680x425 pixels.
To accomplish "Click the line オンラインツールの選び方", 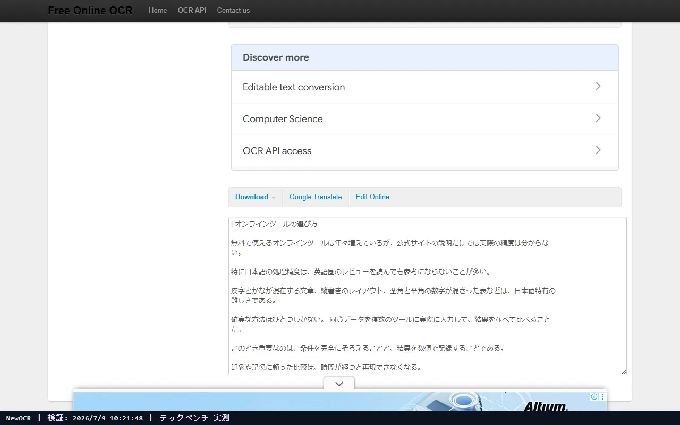I will (276, 224).
